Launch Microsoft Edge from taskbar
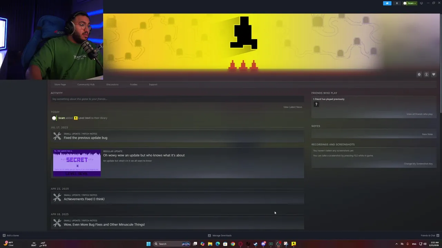The height and width of the screenshot is (248, 442). [x=218, y=244]
